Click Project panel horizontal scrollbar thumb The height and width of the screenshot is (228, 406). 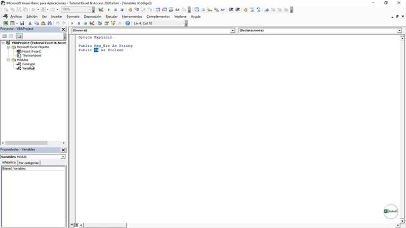click(26, 143)
